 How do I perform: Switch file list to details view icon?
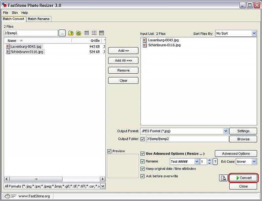point(86,33)
